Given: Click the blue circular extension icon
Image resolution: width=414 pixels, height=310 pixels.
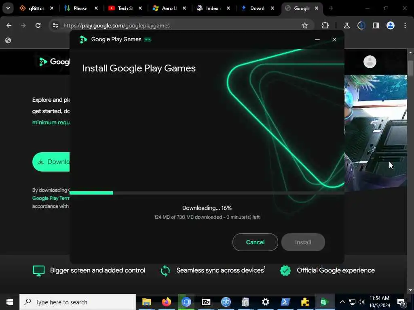Looking at the screenshot, I should pos(361,25).
